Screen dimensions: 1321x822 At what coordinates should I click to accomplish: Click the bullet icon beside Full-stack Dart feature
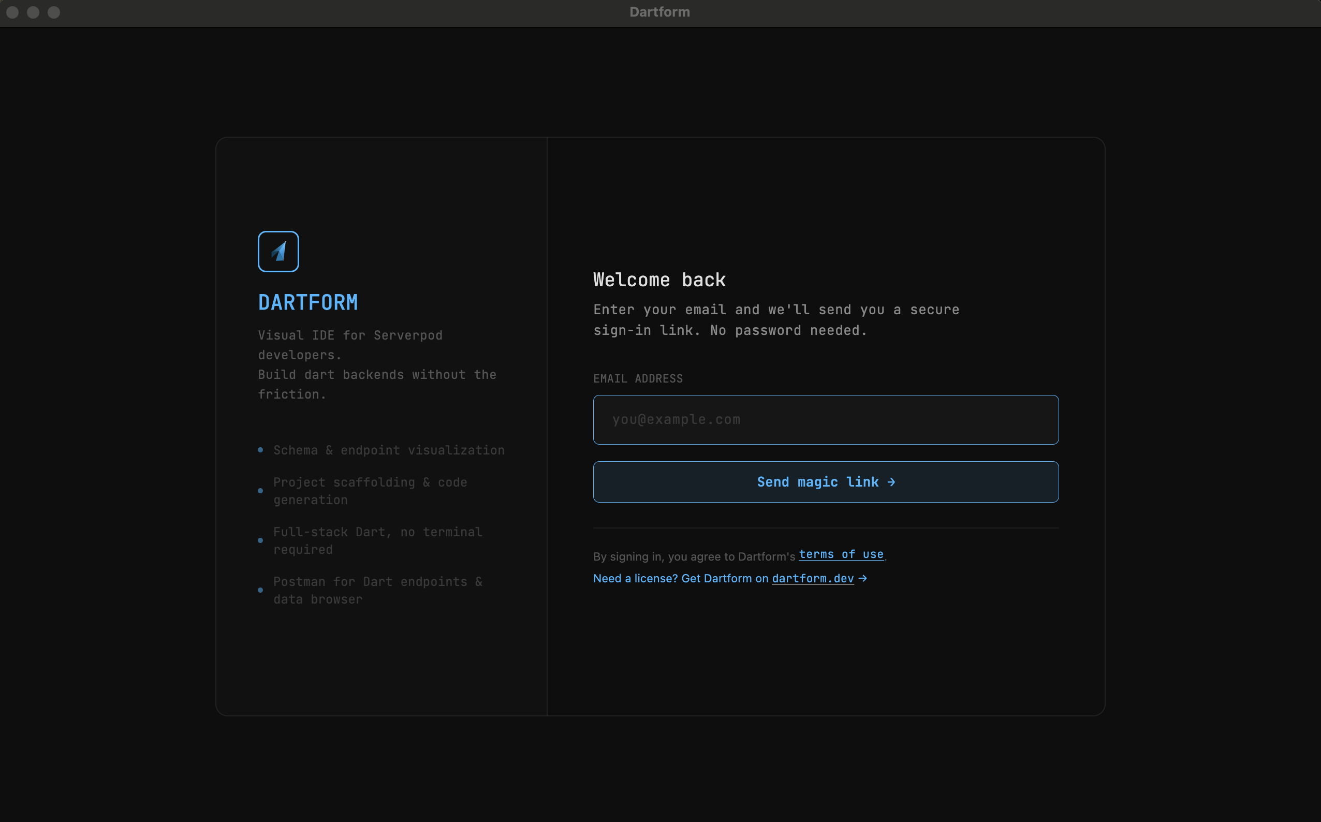coord(260,540)
